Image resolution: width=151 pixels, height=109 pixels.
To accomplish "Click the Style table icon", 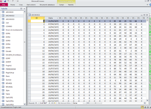I will (x=3, y=90).
